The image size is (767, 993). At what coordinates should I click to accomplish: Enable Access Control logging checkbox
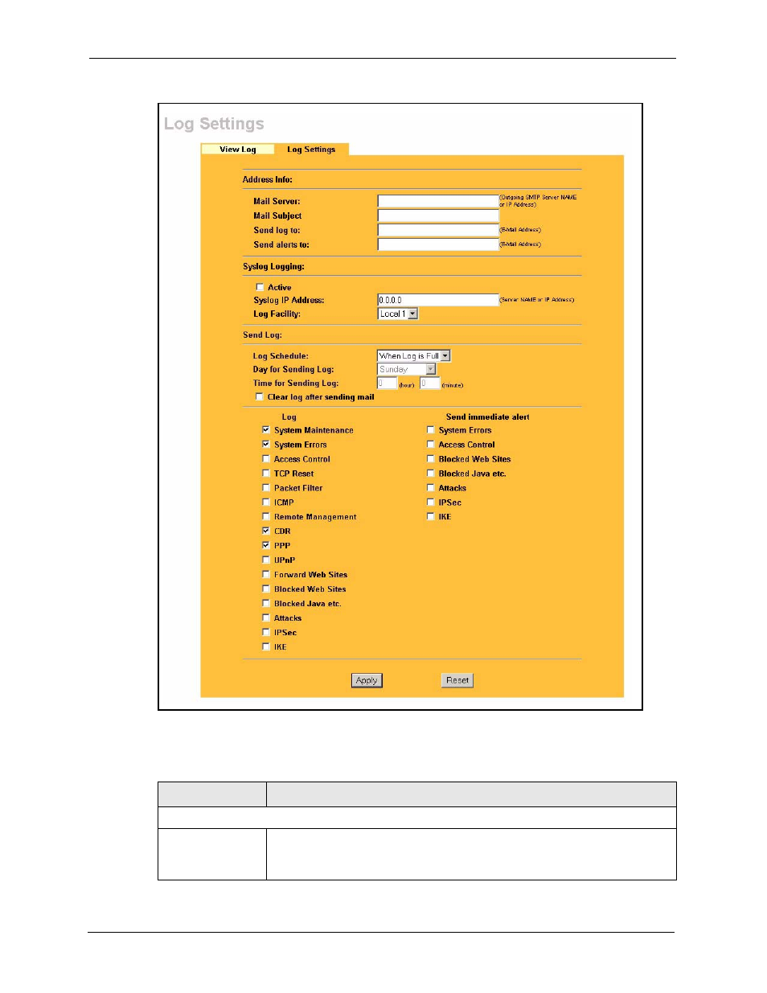(266, 459)
